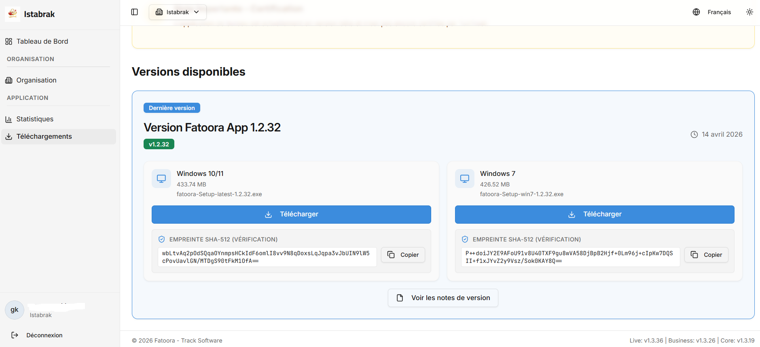Go to the Organisation page
Viewport: 760px width, 347px height.
[x=59, y=80]
